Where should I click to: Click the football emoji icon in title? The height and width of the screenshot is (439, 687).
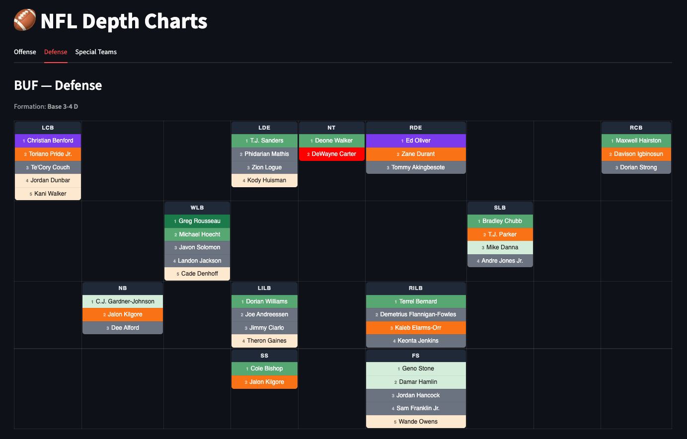point(25,21)
